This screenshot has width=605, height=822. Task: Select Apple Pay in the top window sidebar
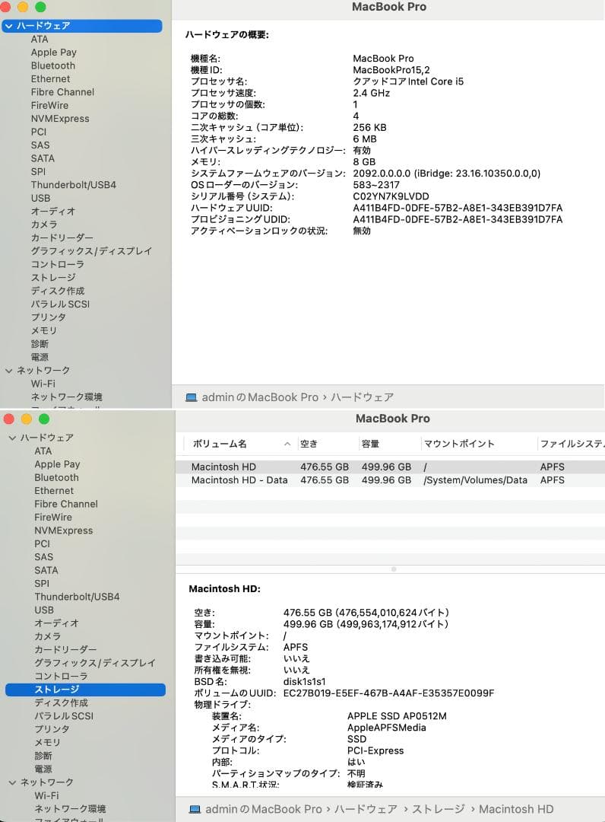tap(53, 53)
